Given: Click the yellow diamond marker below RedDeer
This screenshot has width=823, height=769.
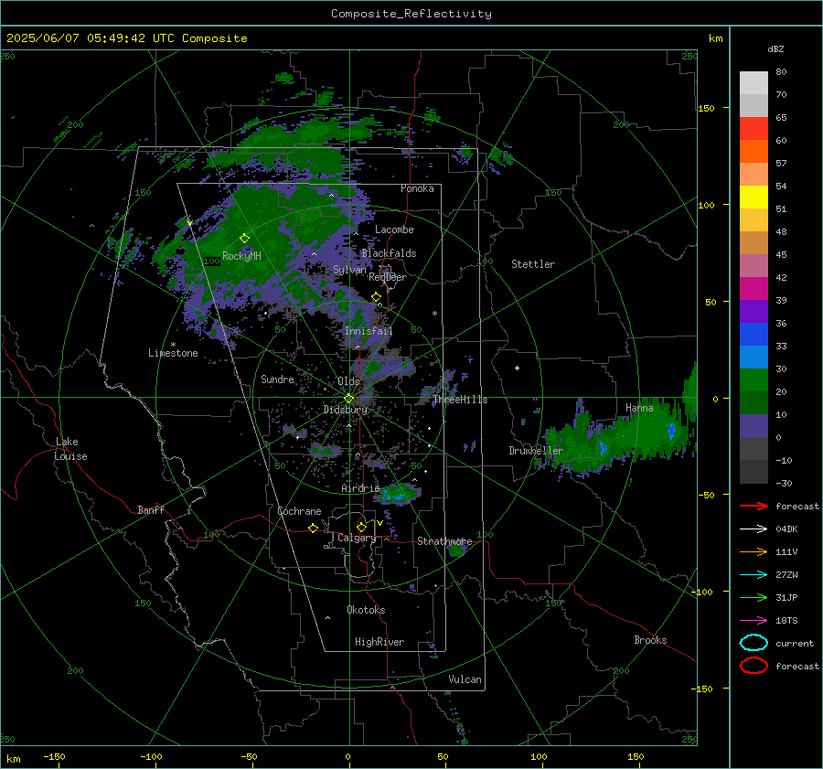Looking at the screenshot, I should (376, 297).
